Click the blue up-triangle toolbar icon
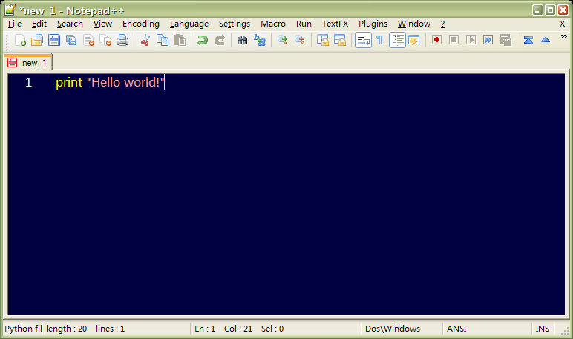The height and width of the screenshot is (339, 573). 546,40
